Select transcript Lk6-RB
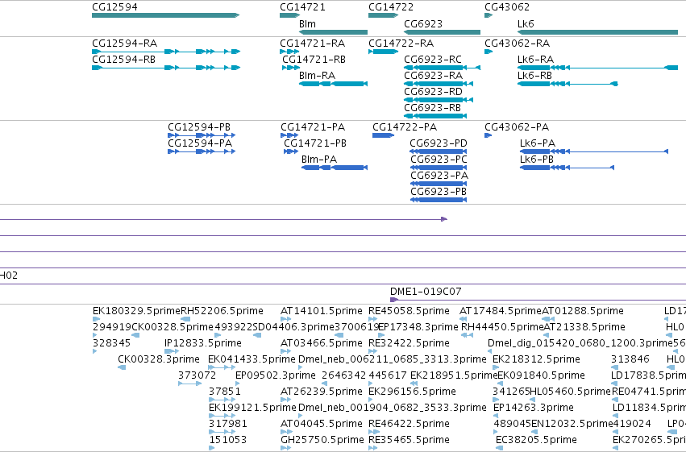 point(568,84)
